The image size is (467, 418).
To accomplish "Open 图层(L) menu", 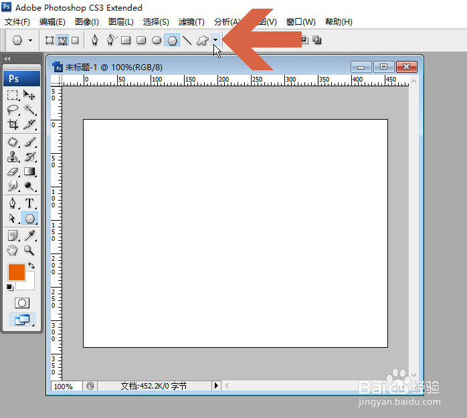I will click(x=121, y=21).
